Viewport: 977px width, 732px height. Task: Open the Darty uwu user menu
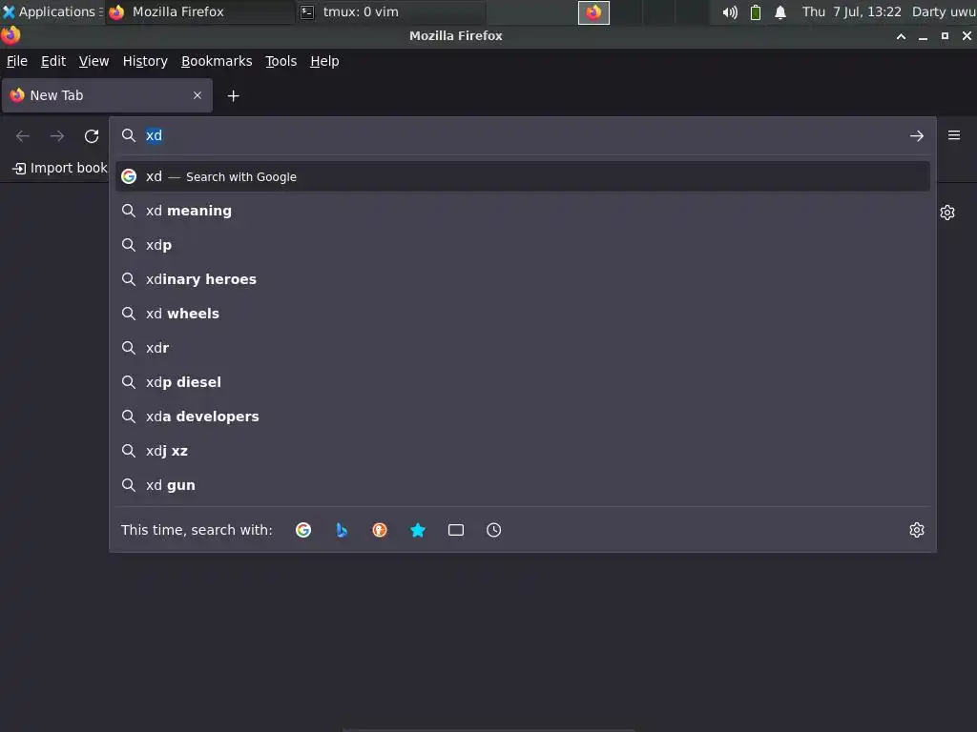click(x=944, y=11)
